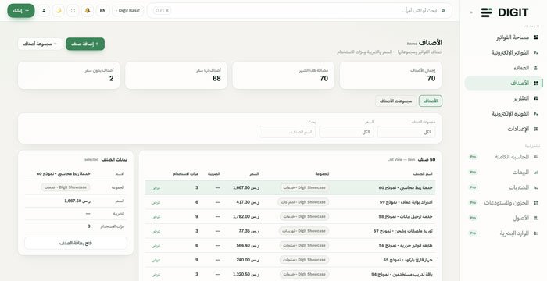The image size is (547, 281).
Task: Click group tag in بيانات الصنف panel
Action: [x=65, y=187]
